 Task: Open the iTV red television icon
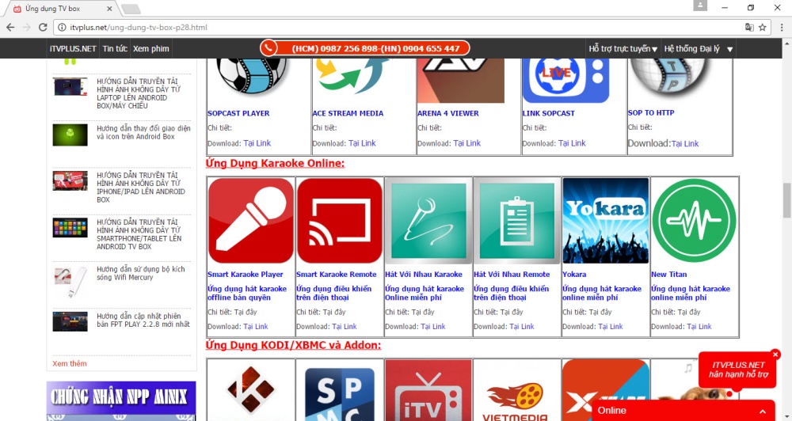pyautogui.click(x=428, y=390)
